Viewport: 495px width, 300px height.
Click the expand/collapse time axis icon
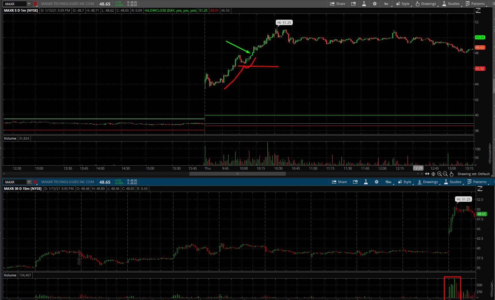tap(427, 174)
